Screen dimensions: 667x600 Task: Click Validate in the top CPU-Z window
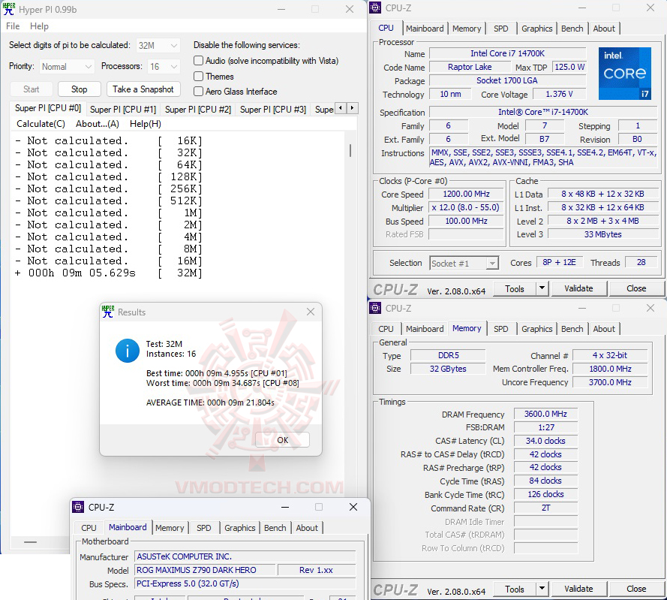(x=578, y=288)
